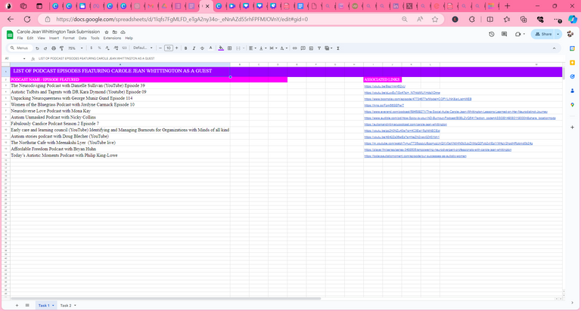Hide the menus collapse chevron
Screen dimensions: 581x311
tap(554, 48)
